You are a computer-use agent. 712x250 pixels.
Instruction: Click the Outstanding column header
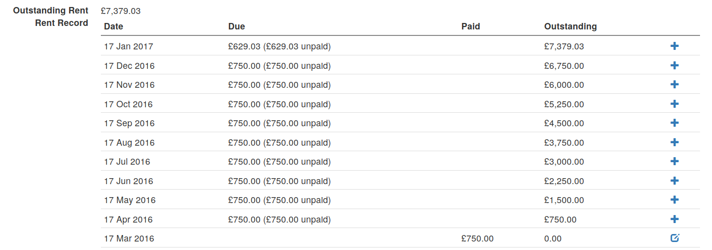570,26
